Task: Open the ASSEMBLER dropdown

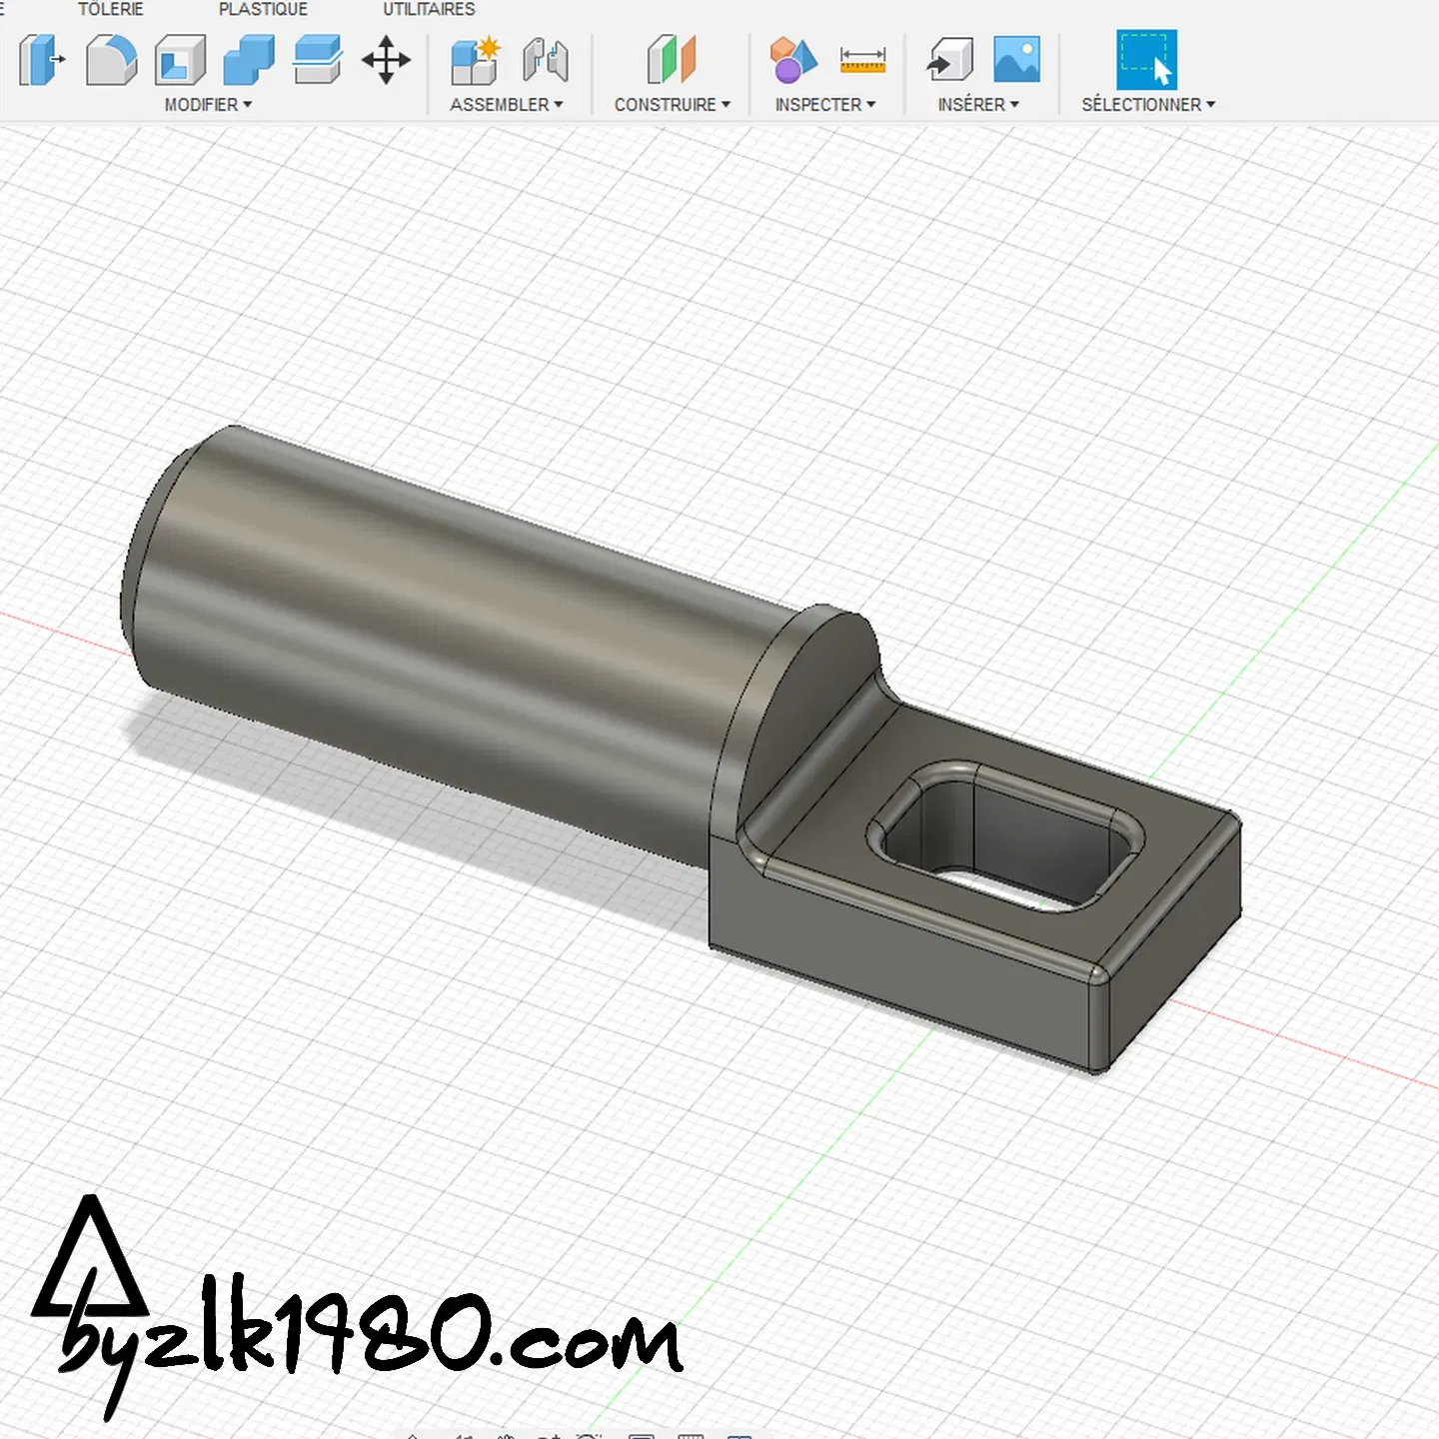Action: pos(507,105)
